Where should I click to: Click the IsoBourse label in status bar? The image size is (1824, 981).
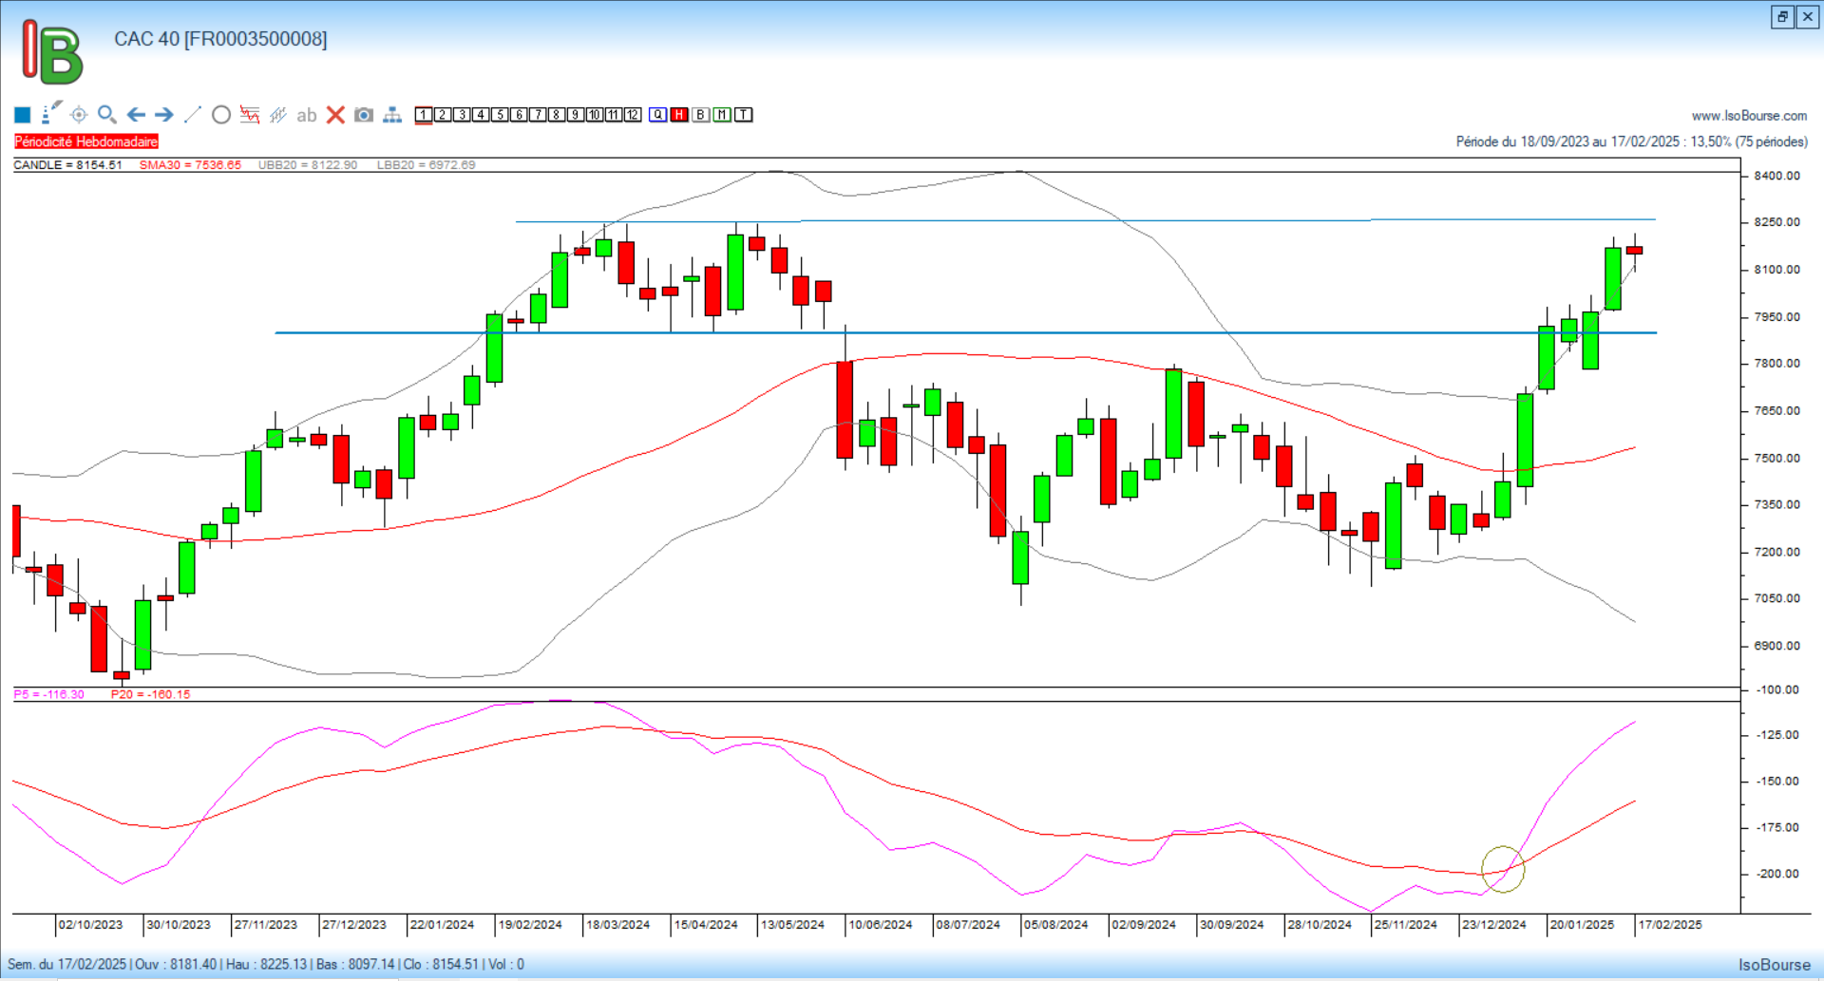click(x=1775, y=965)
